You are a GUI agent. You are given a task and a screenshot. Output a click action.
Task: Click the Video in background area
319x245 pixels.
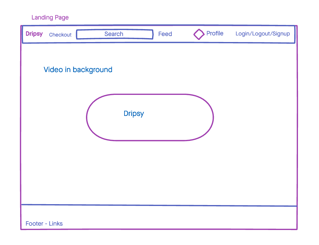[x=78, y=70]
